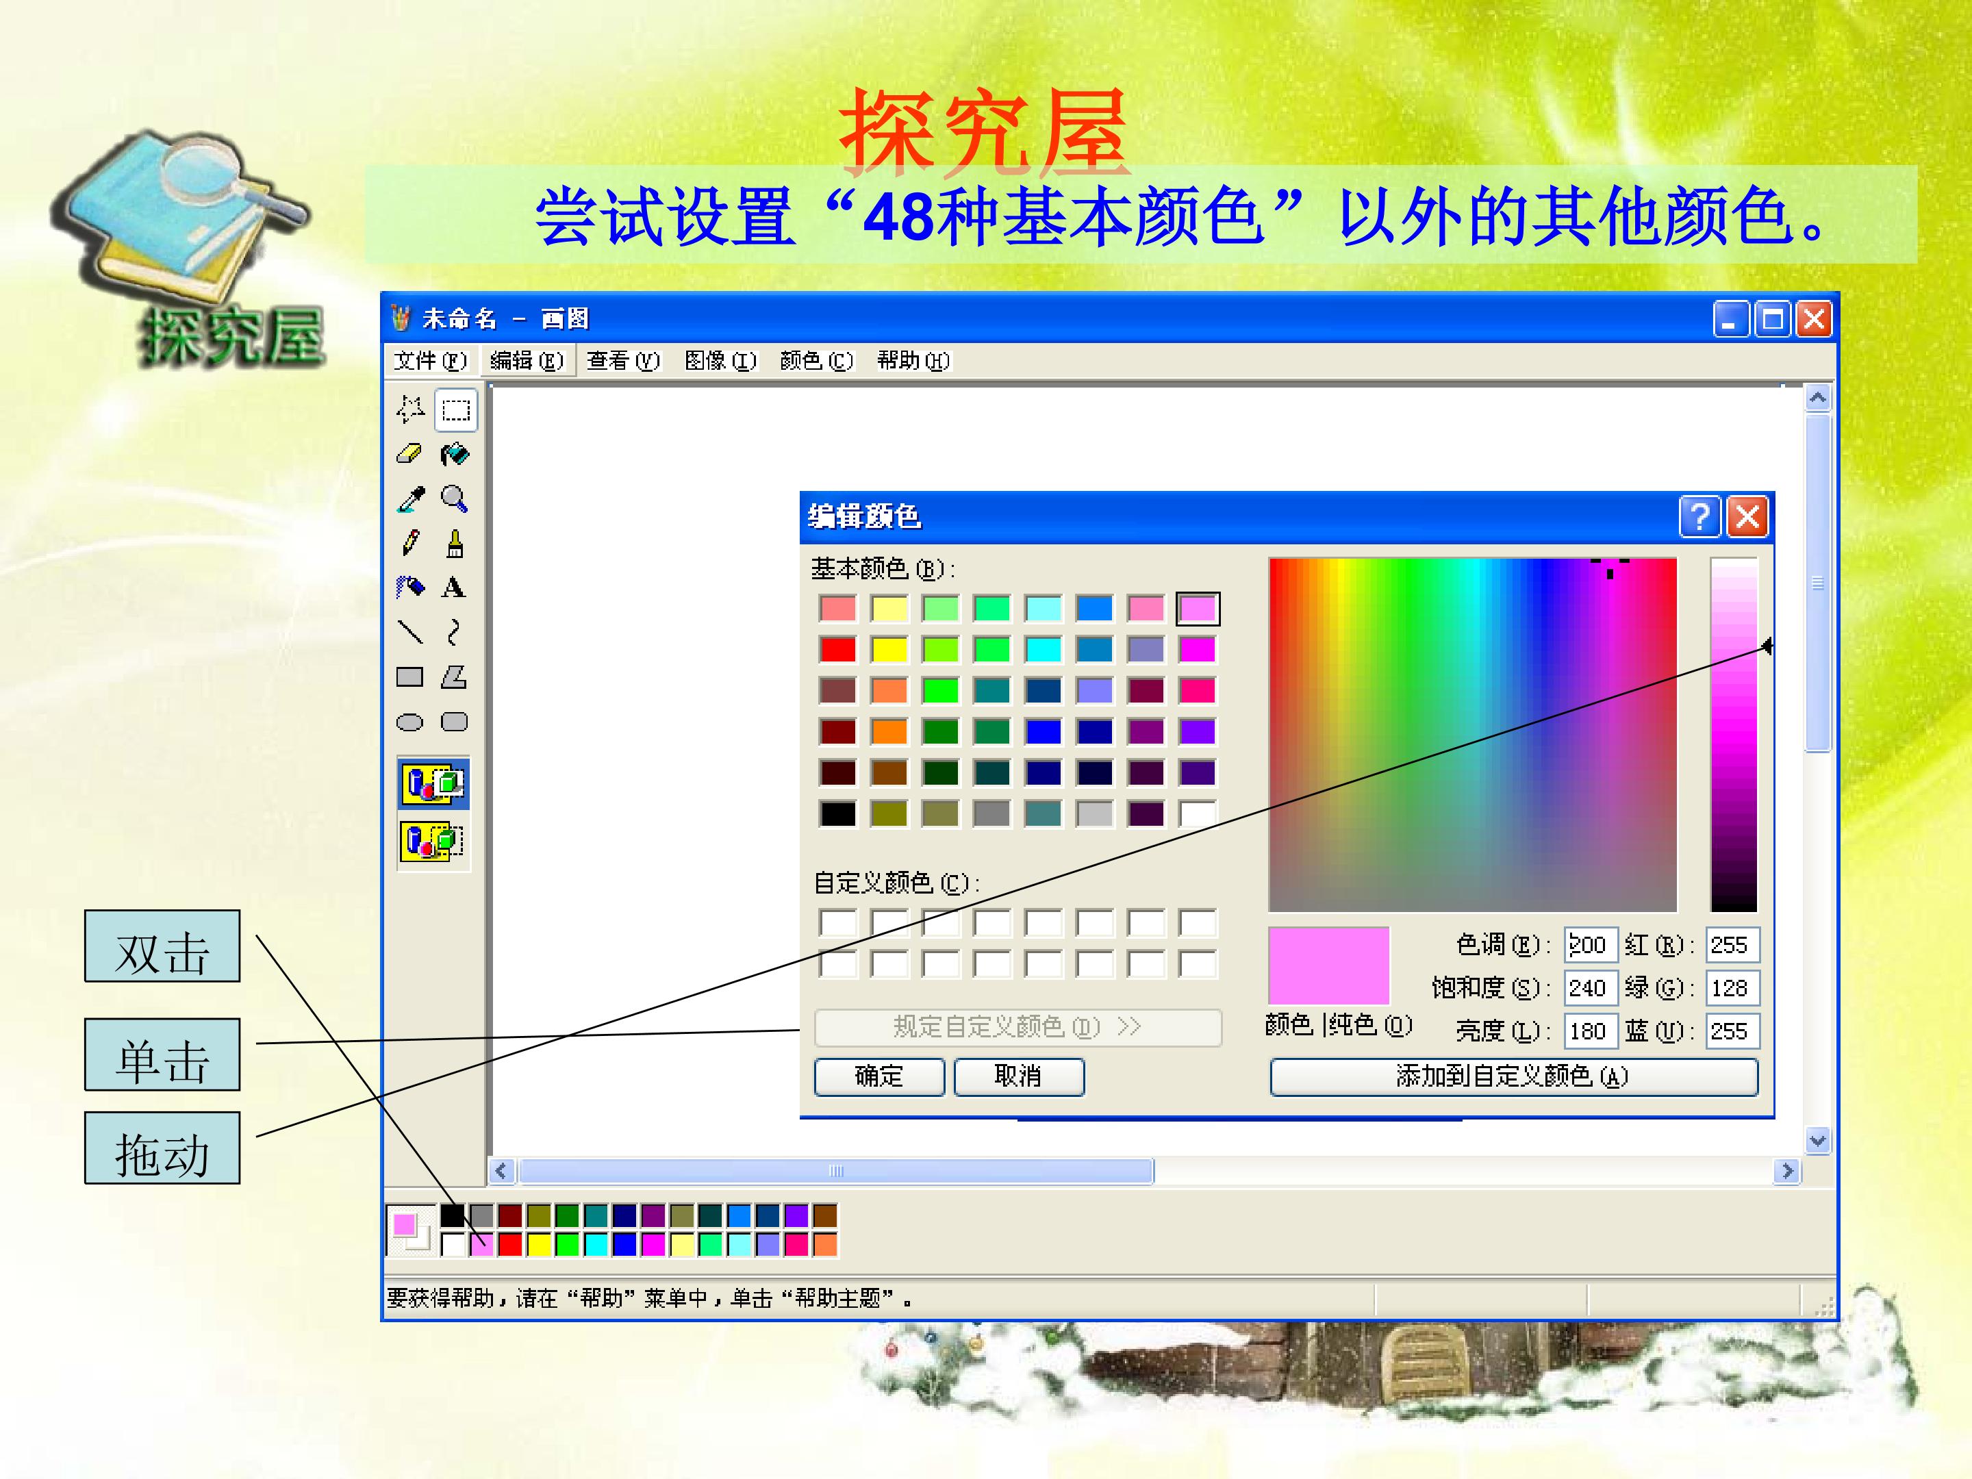Click the 确定 button
This screenshot has width=1972, height=1479.
(x=879, y=1076)
